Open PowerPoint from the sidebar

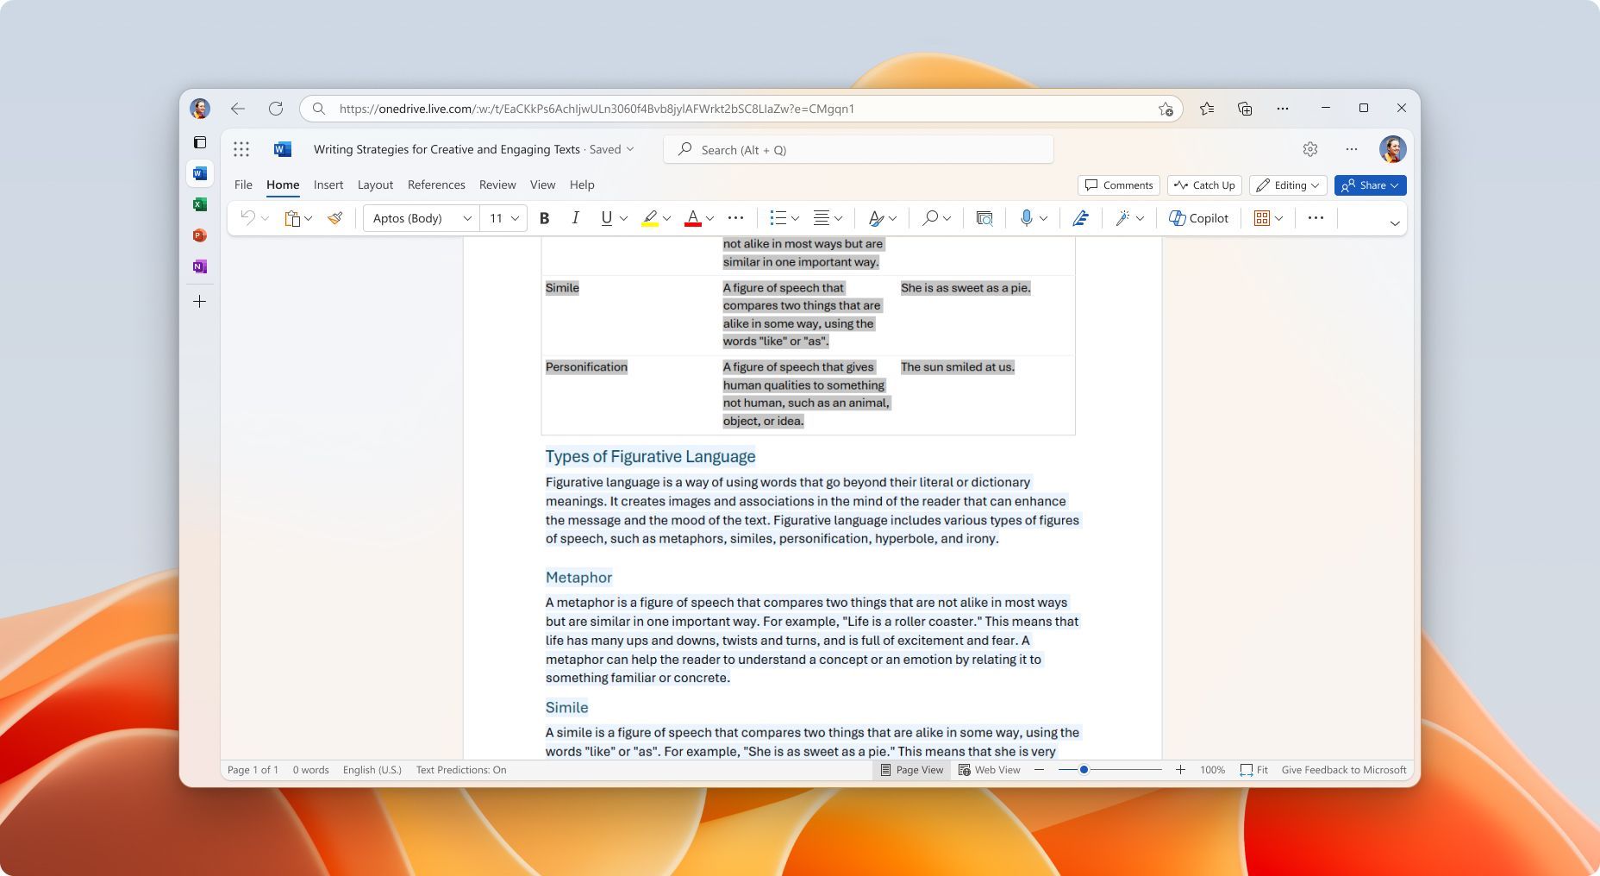tap(200, 235)
